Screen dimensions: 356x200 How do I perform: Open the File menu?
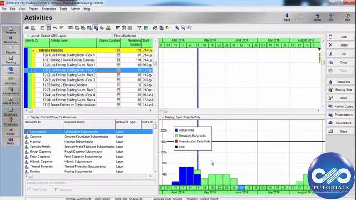[x=4, y=9]
